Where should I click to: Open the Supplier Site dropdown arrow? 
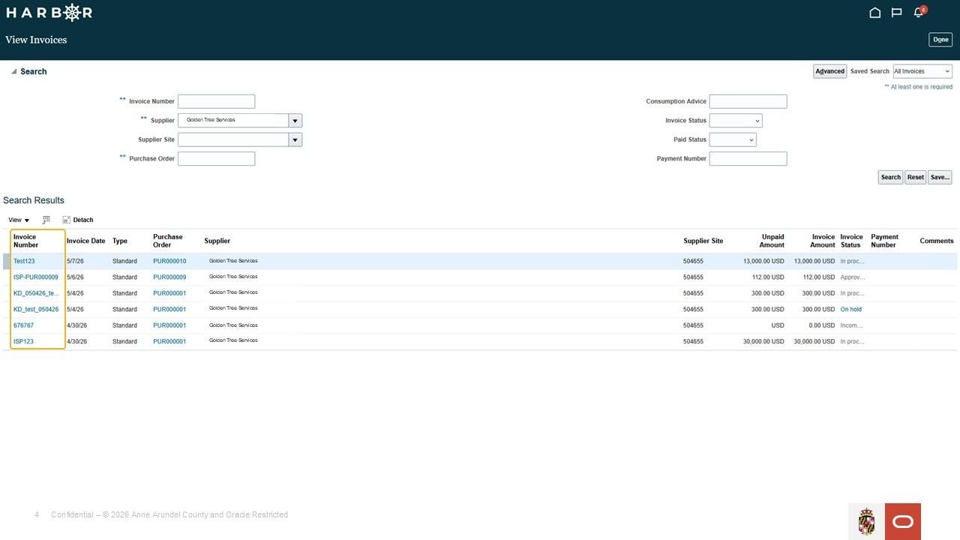point(295,139)
